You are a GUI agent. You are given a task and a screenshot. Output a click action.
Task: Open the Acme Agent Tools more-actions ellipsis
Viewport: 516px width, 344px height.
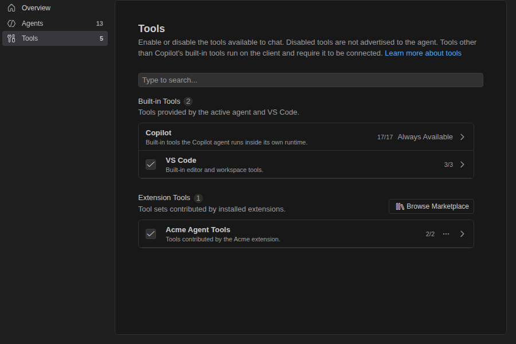pyautogui.click(x=446, y=234)
